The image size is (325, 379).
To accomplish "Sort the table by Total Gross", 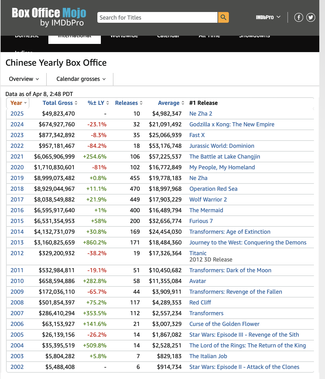I will coord(60,103).
